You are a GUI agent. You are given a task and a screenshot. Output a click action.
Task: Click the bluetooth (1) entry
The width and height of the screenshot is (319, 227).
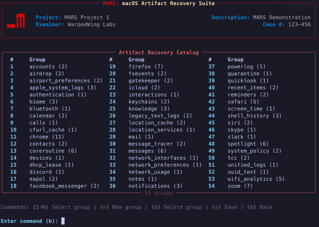(x=50, y=109)
